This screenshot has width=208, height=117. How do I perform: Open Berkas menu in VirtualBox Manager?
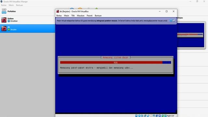pos(4,5)
